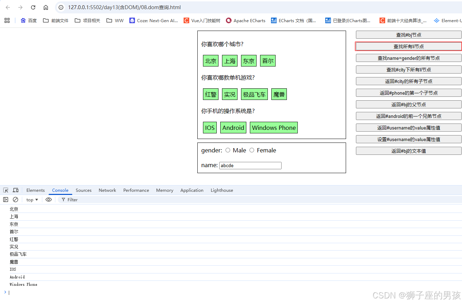Viewport: 462px width, 303px height.
Task: Click the name input containing abcde
Action: click(250, 165)
